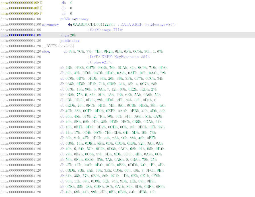Click the address data:00000000000040FE
This screenshot has width=255, height=197.
[21, 8]
